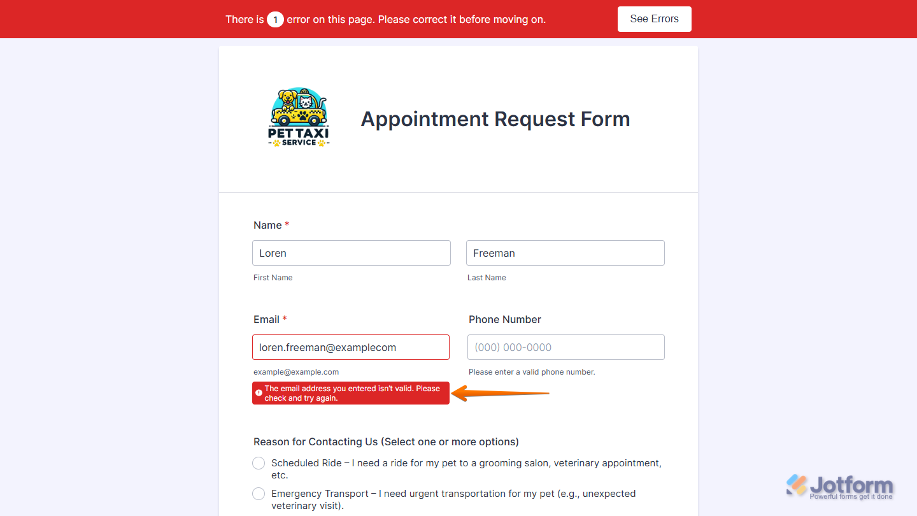
Task: Click the Jotform logo badge
Action: coord(840,487)
